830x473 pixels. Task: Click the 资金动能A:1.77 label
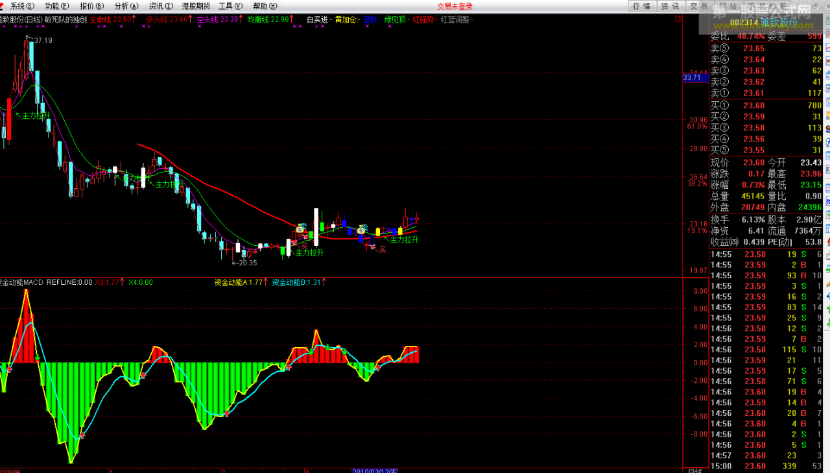[240, 282]
